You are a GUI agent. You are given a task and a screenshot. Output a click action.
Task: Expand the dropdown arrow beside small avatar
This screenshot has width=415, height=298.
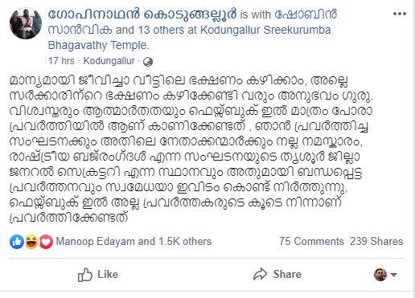(x=393, y=275)
